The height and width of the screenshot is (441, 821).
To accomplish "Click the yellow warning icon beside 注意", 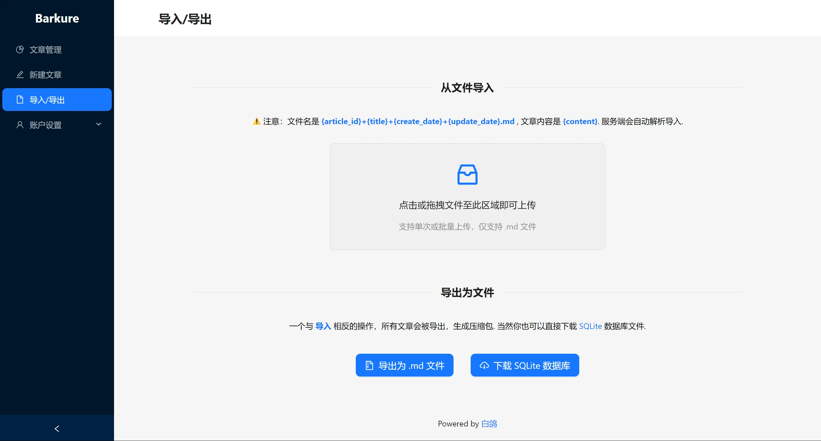I will (x=257, y=121).
